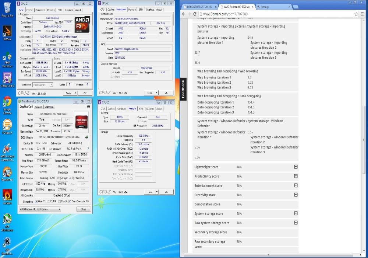Open the Processor #1 selection dropdown
368x258 pixels.
tap(42, 85)
